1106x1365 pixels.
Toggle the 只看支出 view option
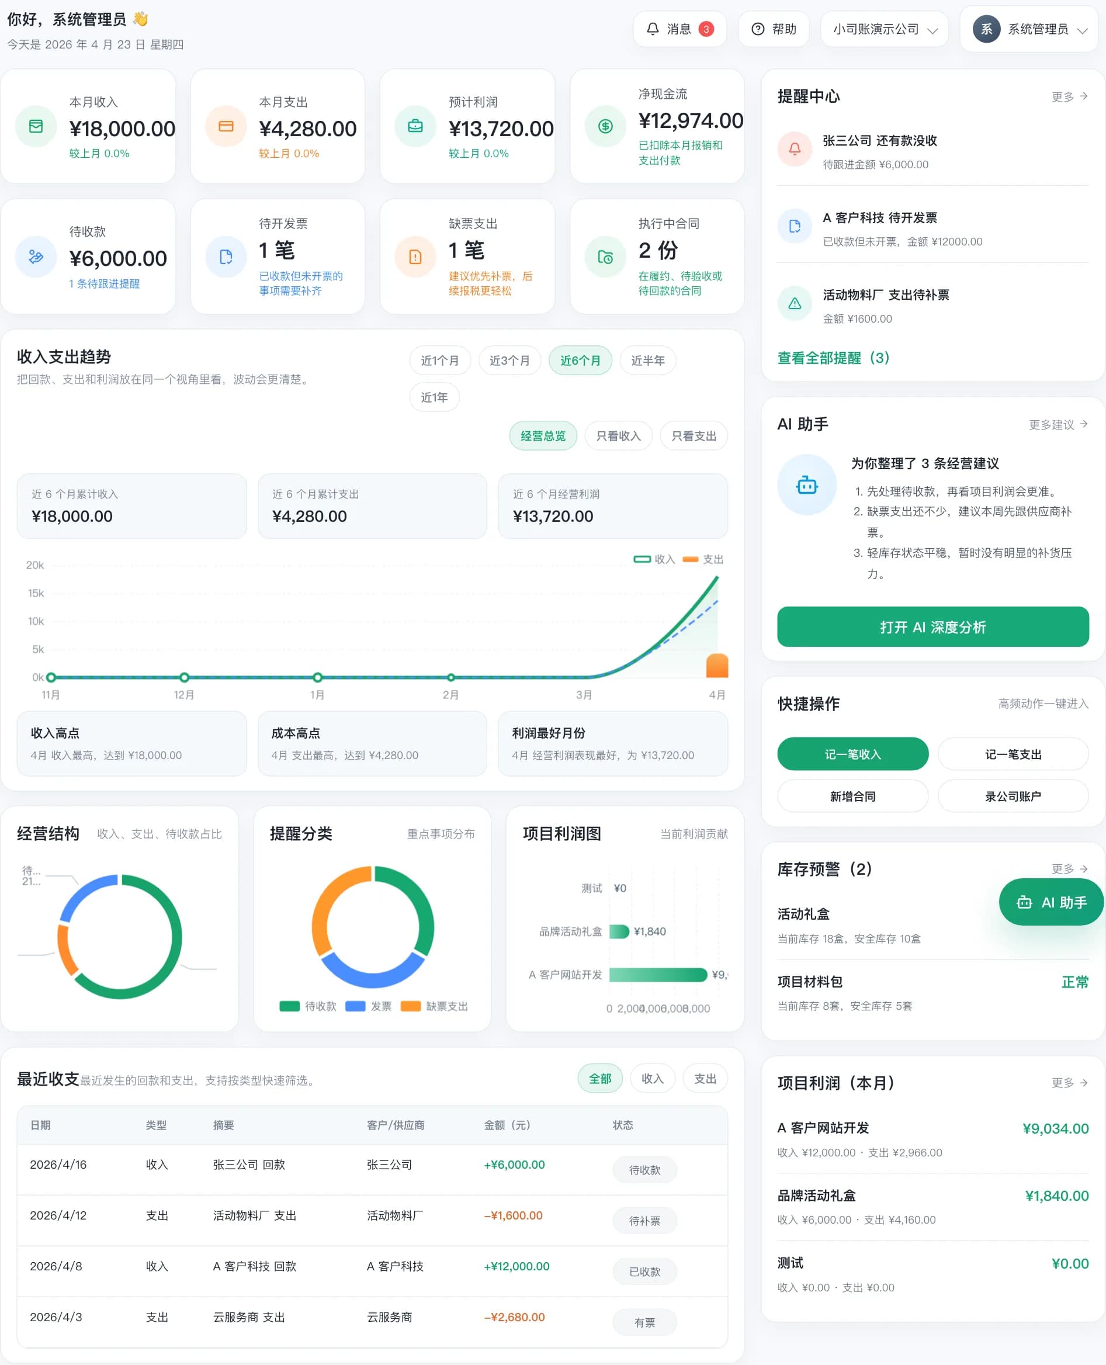[694, 435]
